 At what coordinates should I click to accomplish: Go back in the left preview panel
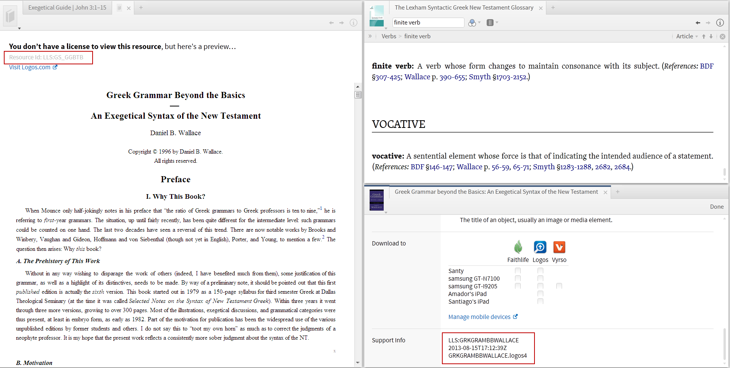[x=331, y=23]
